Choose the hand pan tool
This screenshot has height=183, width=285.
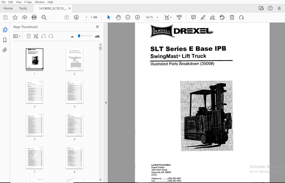pyautogui.click(x=118, y=17)
